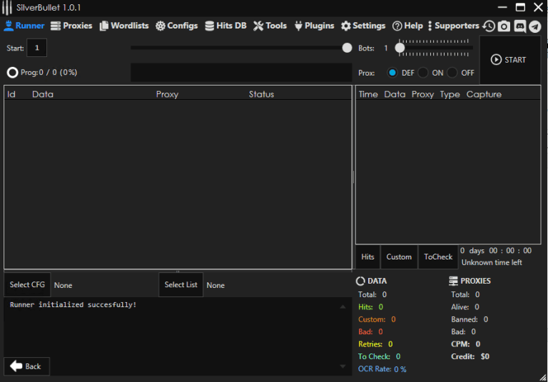The width and height of the screenshot is (548, 382).
Task: Click the Select CFG button
Action: coord(27,285)
